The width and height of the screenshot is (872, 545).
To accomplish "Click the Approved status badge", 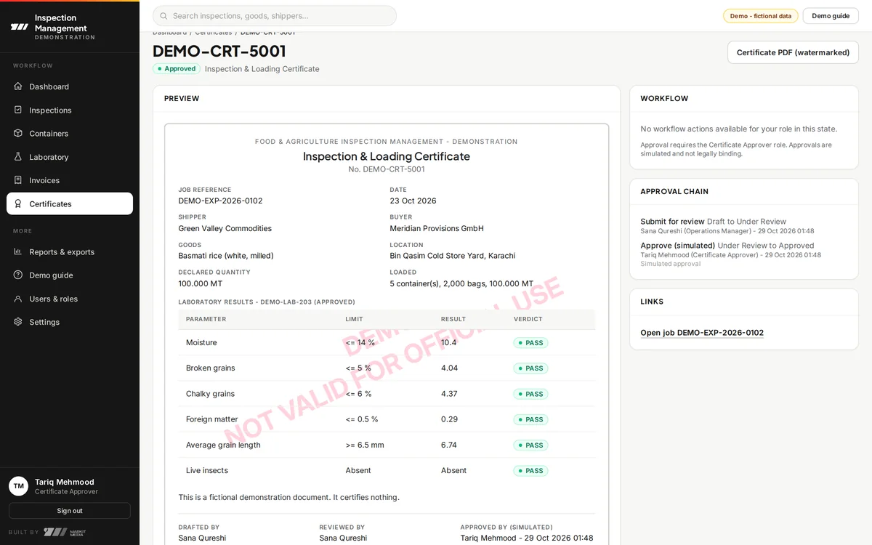I will [177, 69].
